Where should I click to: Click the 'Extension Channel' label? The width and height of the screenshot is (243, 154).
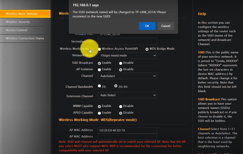pyautogui.click(x=80, y=96)
